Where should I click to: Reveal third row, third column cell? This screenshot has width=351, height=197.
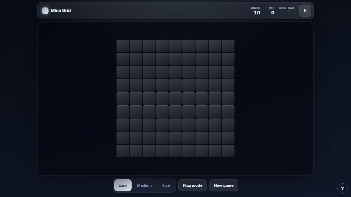(x=149, y=72)
